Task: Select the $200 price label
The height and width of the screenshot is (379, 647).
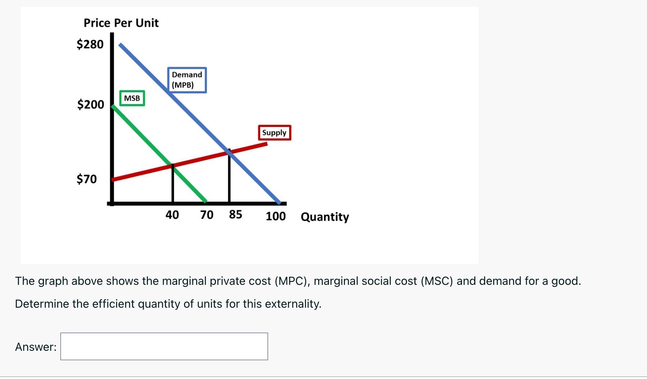Action: coord(90,104)
